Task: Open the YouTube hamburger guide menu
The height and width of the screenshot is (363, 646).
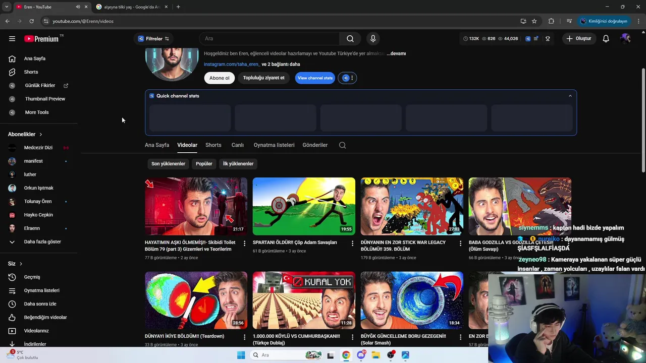Action: coord(12,39)
